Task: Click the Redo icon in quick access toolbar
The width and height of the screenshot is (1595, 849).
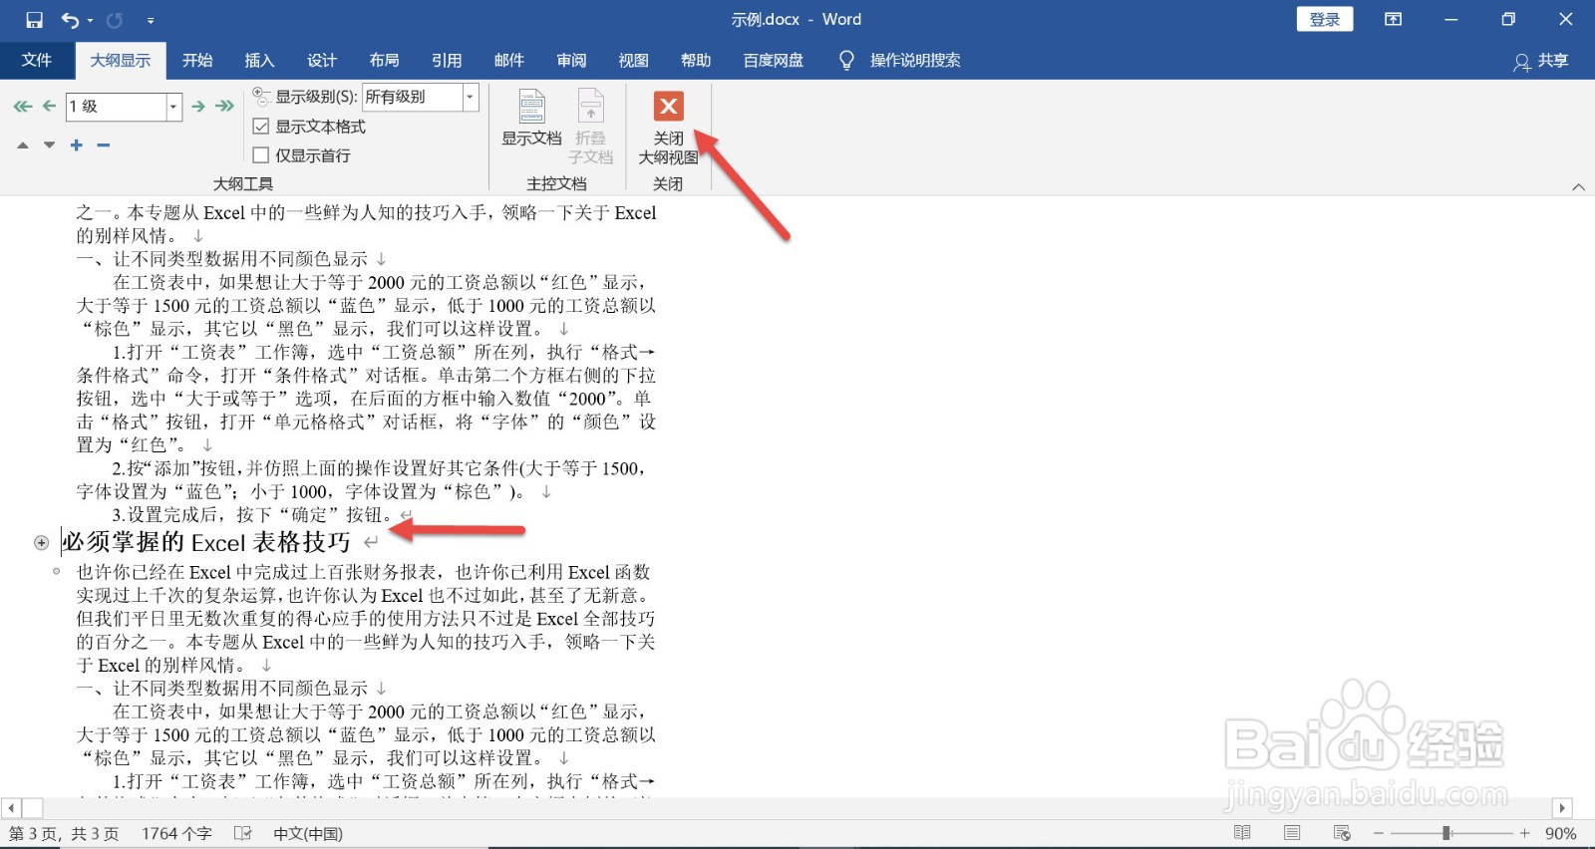Action: tap(115, 20)
